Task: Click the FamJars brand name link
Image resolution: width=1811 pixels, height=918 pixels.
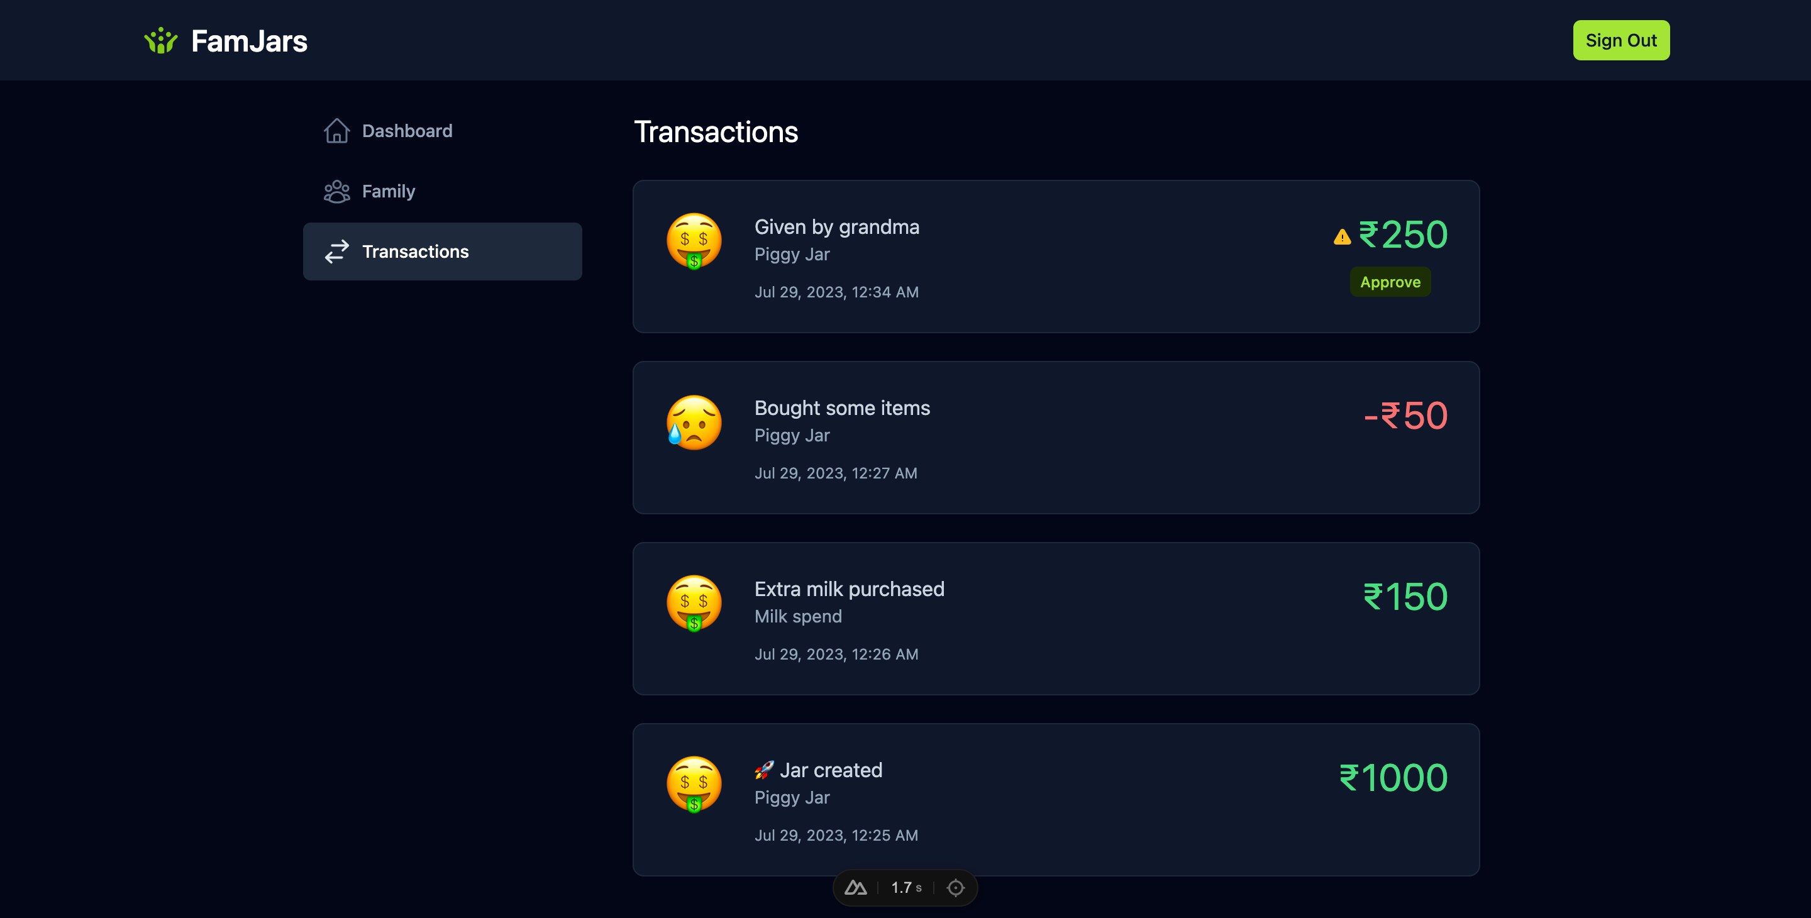Action: pyautogui.click(x=249, y=41)
